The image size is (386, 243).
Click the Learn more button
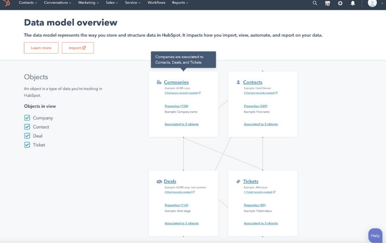pyautogui.click(x=41, y=48)
